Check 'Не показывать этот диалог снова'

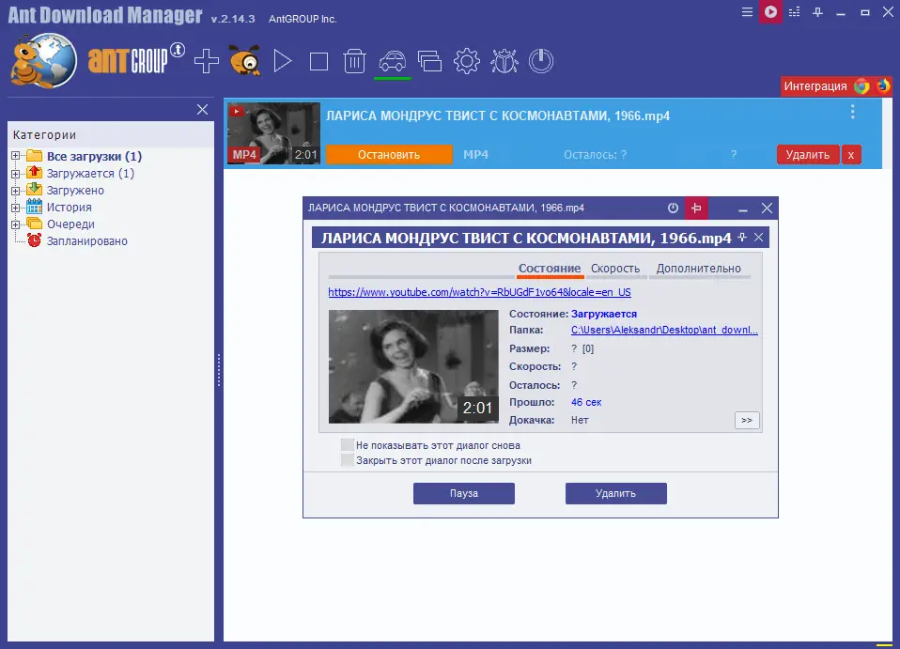348,444
